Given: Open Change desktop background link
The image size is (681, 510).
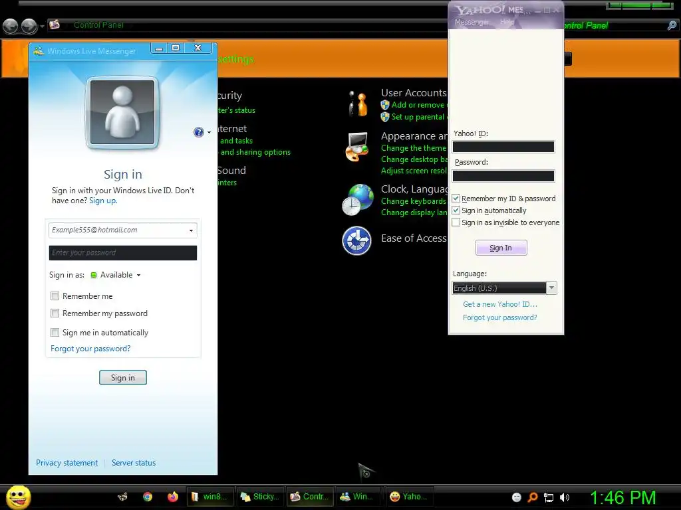Looking at the screenshot, I should pos(414,159).
